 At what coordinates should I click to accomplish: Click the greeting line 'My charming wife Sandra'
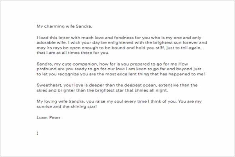click(x=64, y=26)
